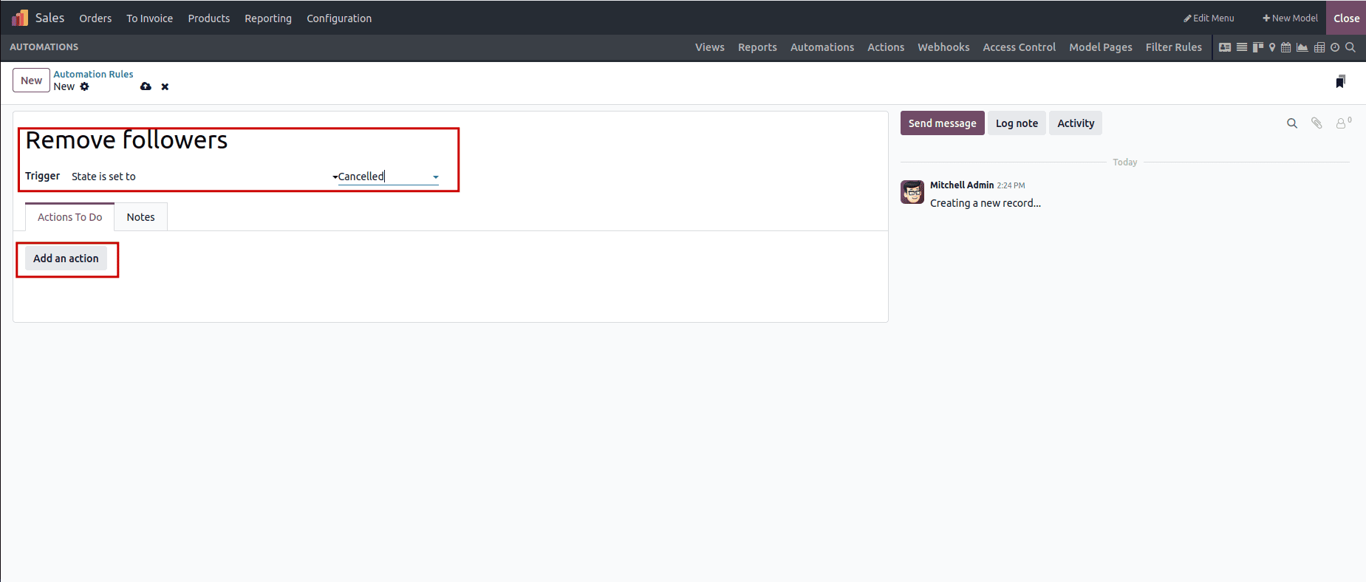
Task: Switch to the form view icon
Action: [x=1225, y=47]
